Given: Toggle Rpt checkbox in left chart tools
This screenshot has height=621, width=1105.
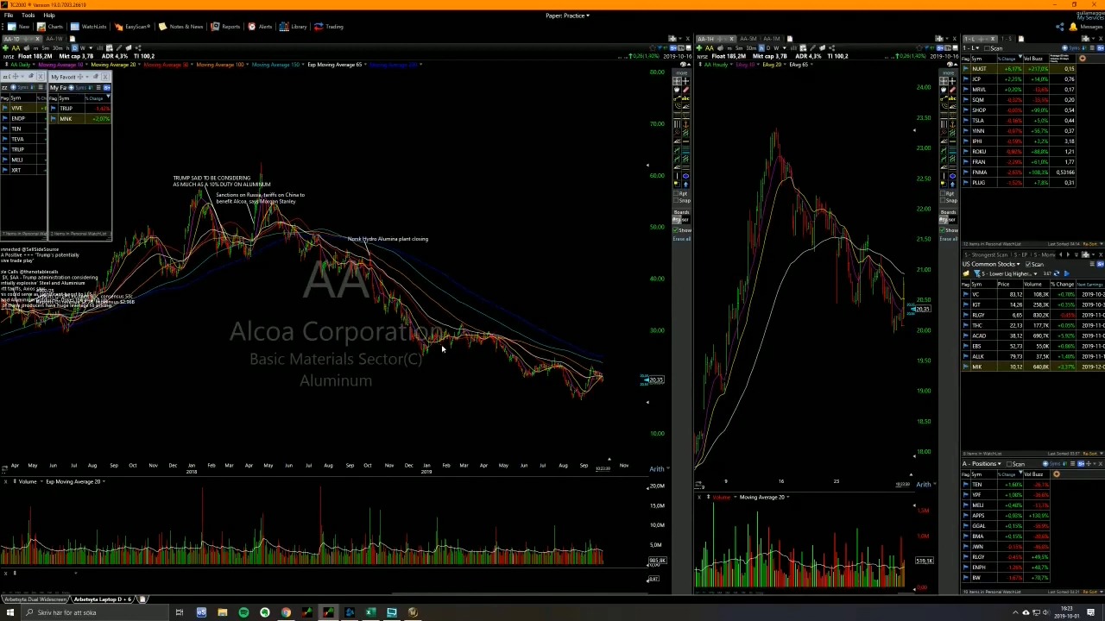Looking at the screenshot, I should pyautogui.click(x=676, y=193).
